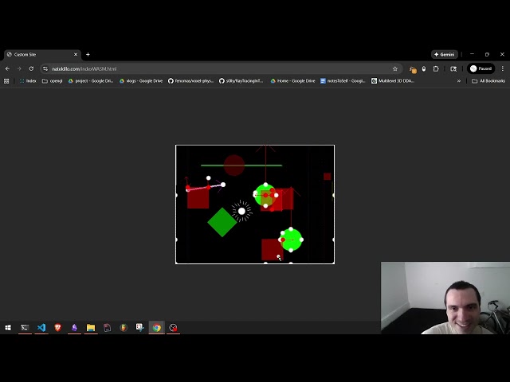Open the Extensions puzzle-piece menu
Viewport: 510px width, 382px height.
tap(436, 68)
